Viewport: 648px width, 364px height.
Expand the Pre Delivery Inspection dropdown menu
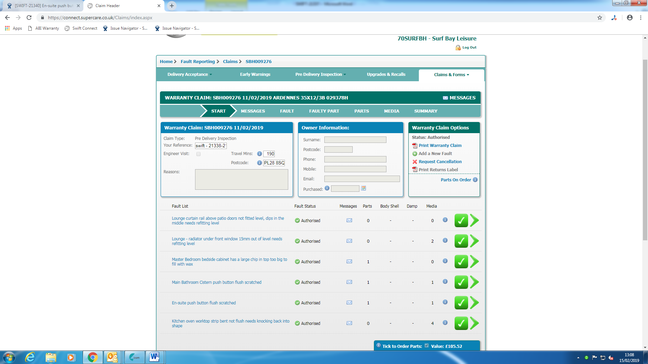(320, 74)
